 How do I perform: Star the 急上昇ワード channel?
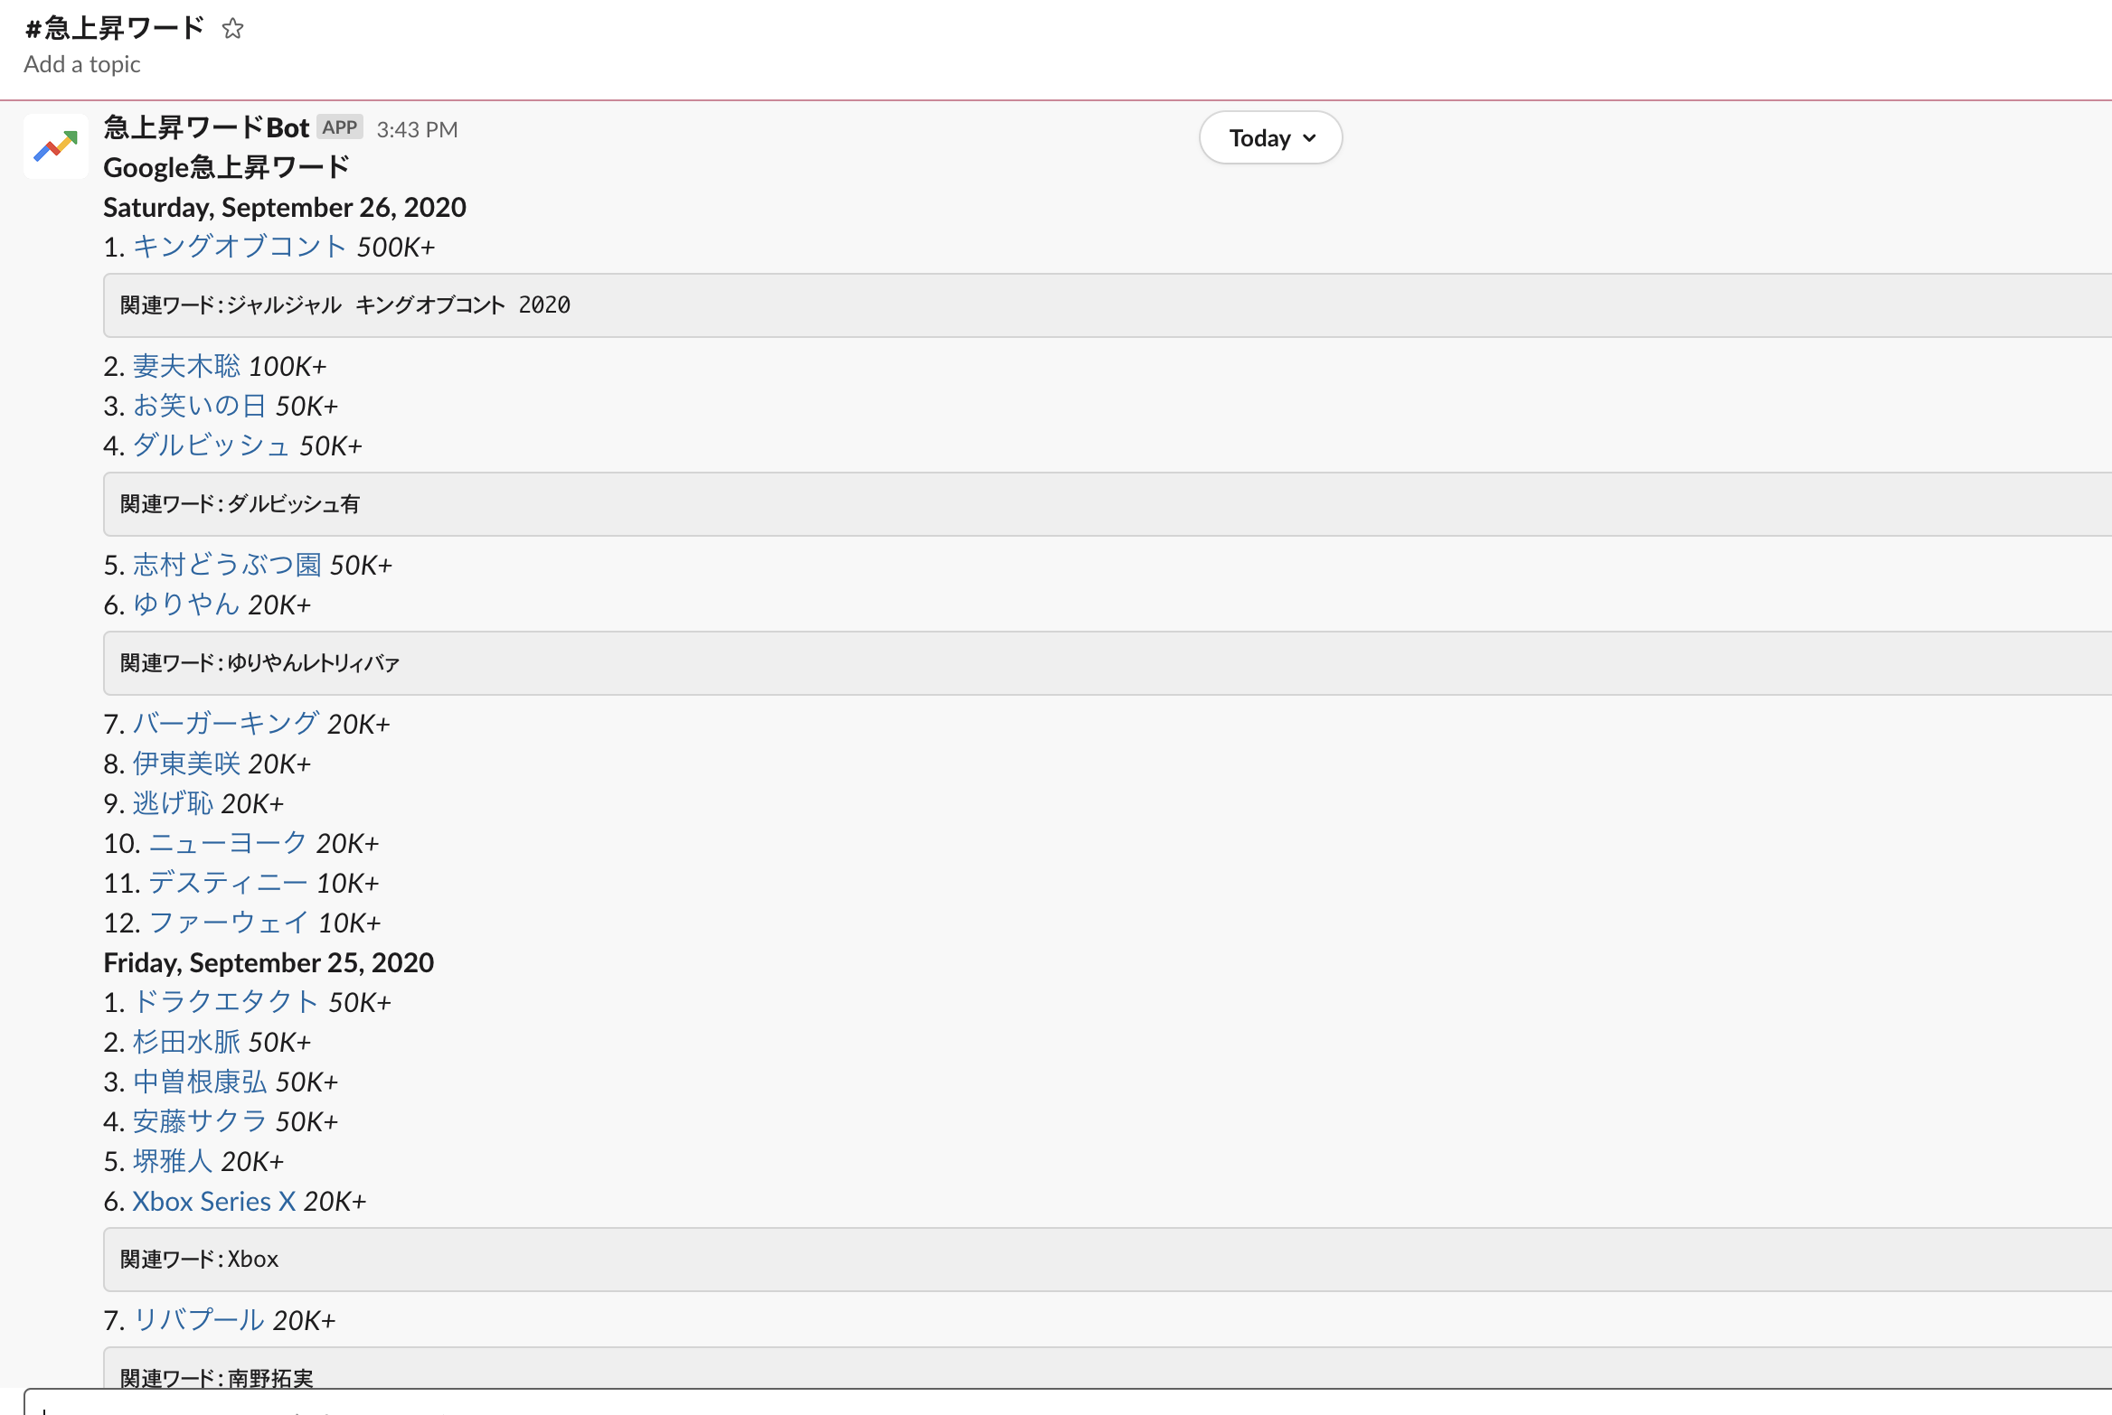(232, 29)
